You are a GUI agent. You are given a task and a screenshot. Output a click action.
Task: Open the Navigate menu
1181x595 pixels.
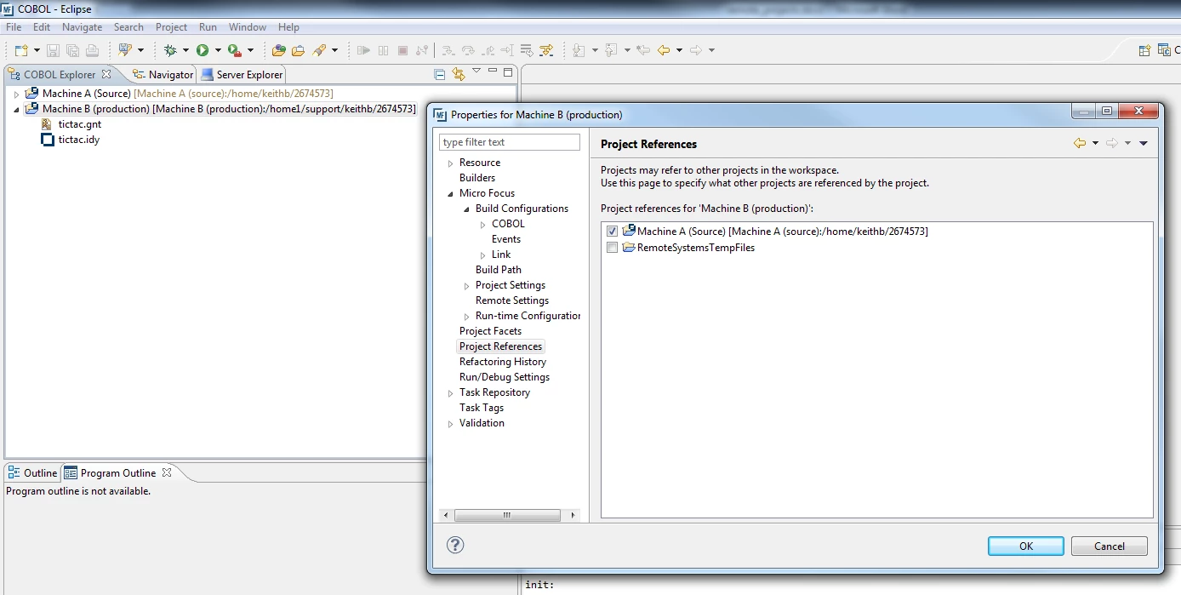point(83,27)
